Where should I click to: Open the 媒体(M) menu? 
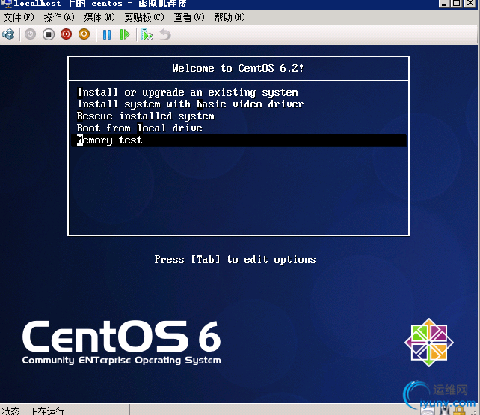(99, 17)
